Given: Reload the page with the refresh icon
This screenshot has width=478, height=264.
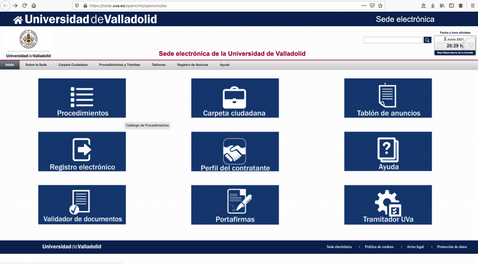Looking at the screenshot, I should 24,6.
